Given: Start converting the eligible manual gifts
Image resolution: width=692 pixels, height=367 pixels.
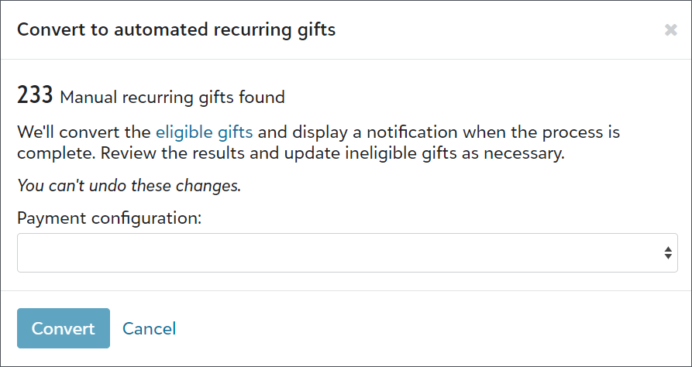Looking at the screenshot, I should (x=64, y=328).
